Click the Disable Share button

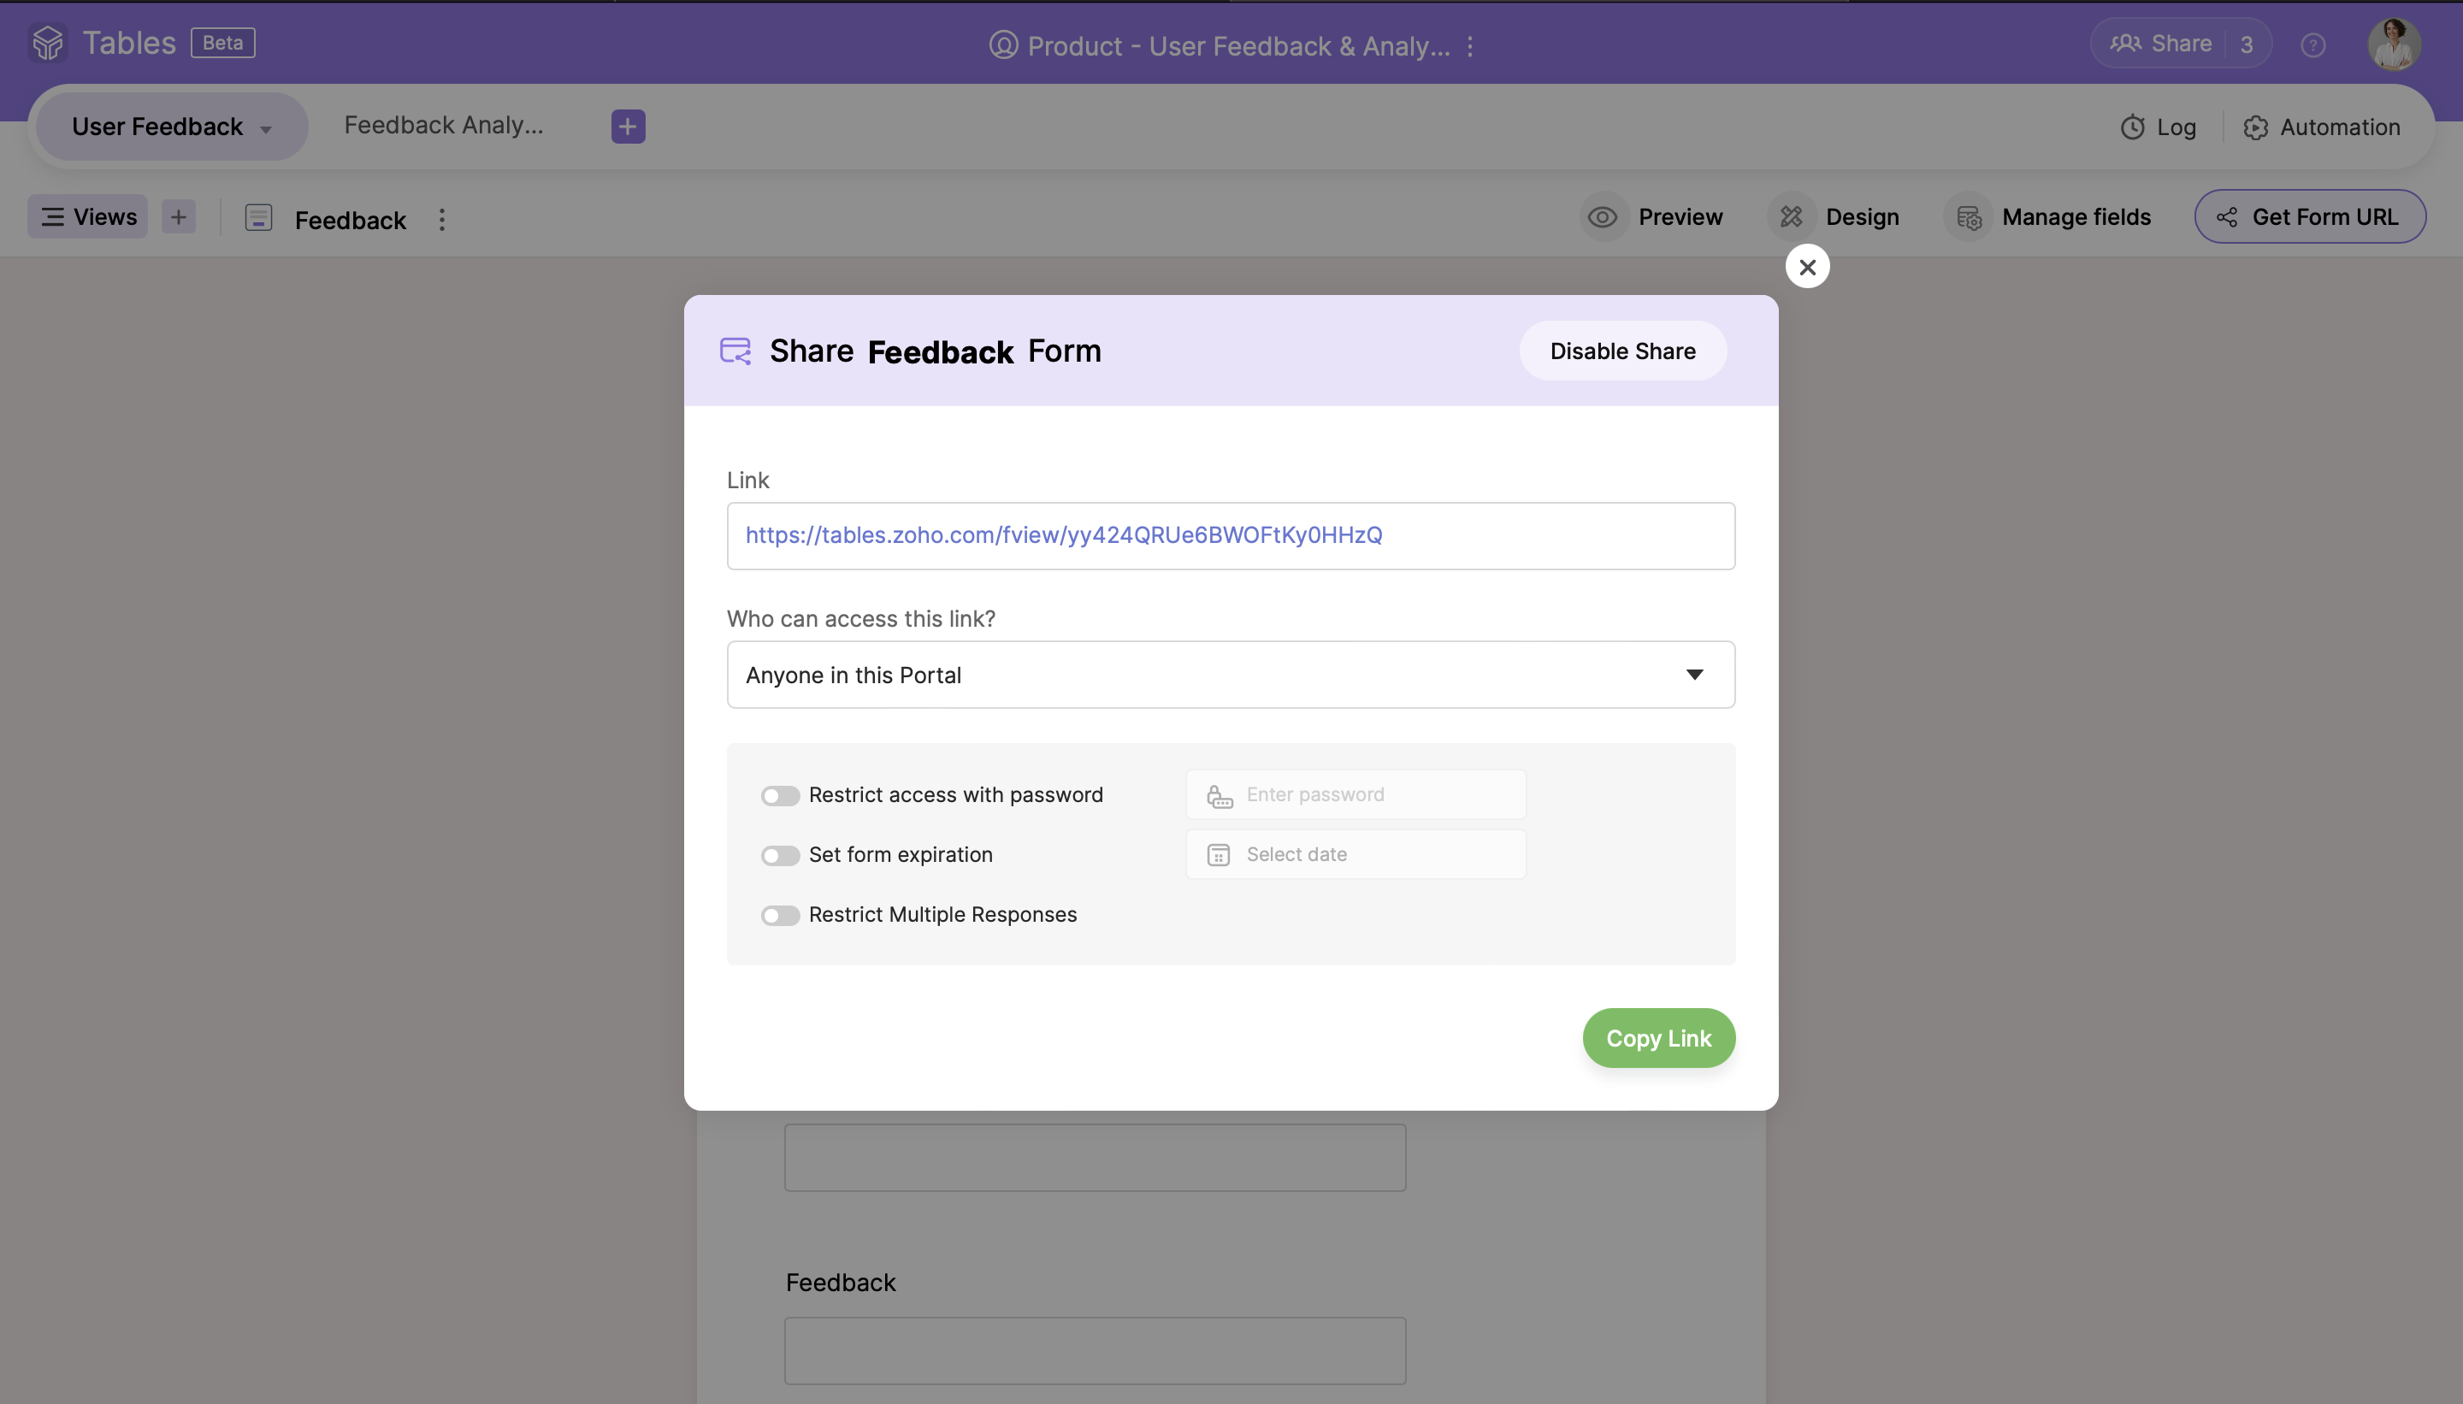point(1622,351)
